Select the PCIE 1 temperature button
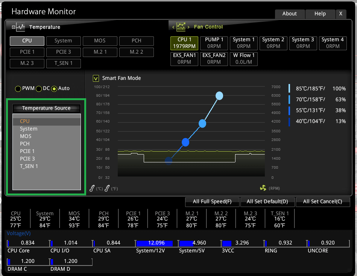 click(27, 52)
